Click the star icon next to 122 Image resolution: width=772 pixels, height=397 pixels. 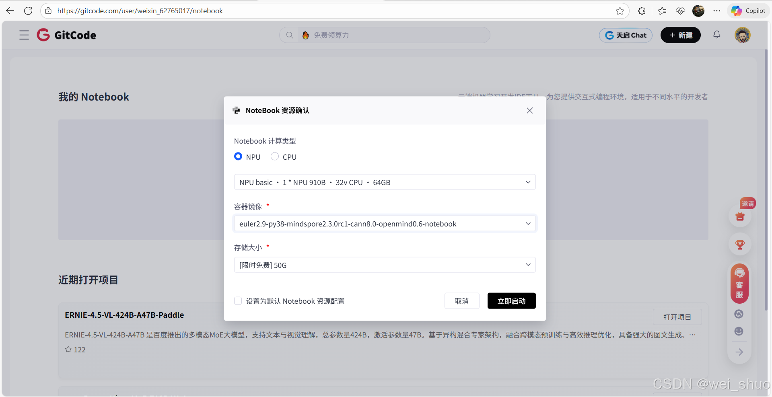pyautogui.click(x=68, y=350)
